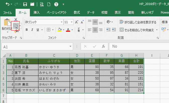Open the font size dropdown showing 11
Image resolution: width=169 pixels, height=103 pixels.
72,22
